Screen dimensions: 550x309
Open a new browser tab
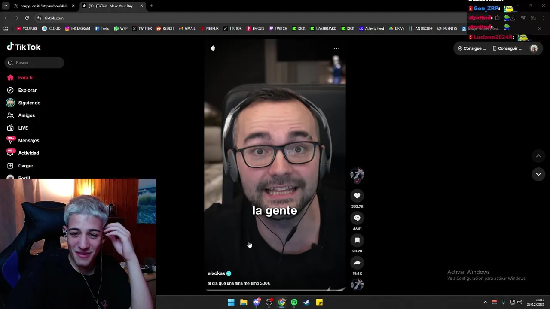(152, 6)
